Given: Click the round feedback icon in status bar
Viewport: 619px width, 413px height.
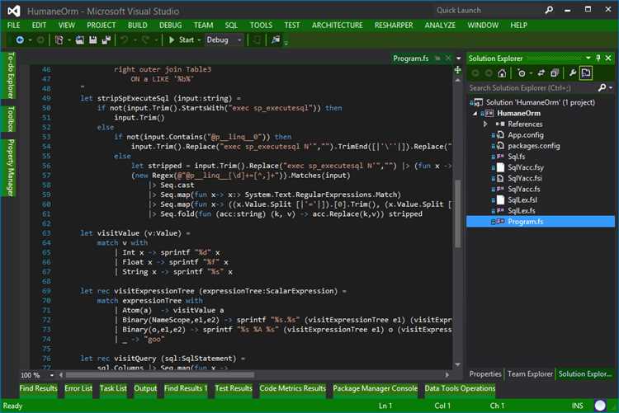Looking at the screenshot, I should 600,406.
